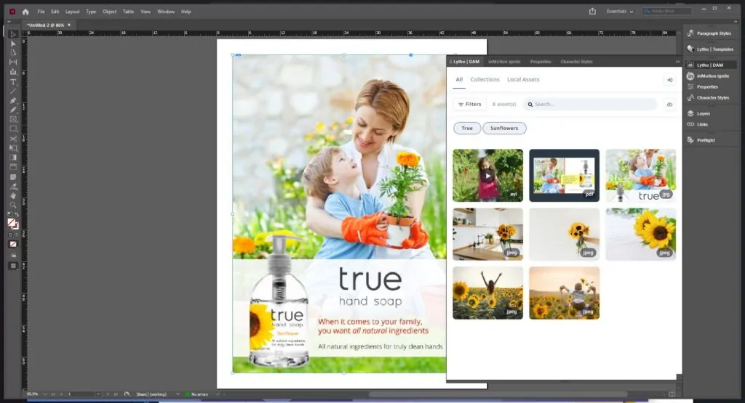Select the true logo jpg thumbnail

[640, 176]
